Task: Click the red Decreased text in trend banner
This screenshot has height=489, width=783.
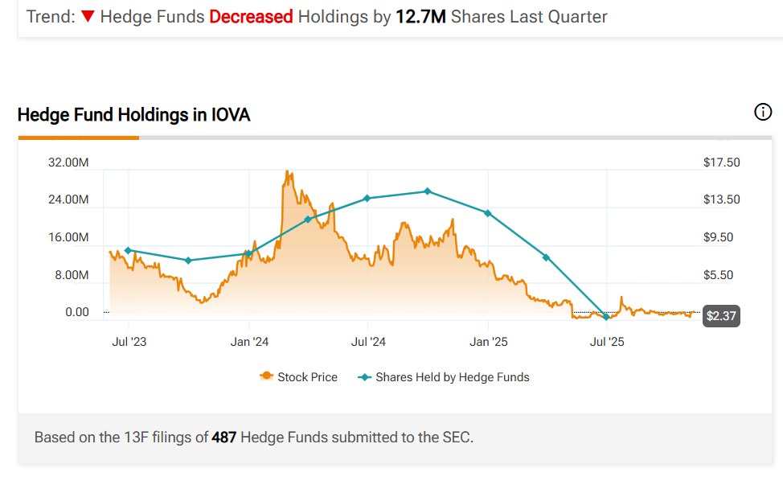Action: click(x=251, y=17)
